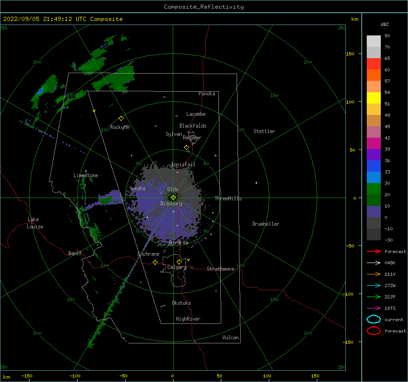
Task: Click the Sundre label
Action: click(x=138, y=188)
